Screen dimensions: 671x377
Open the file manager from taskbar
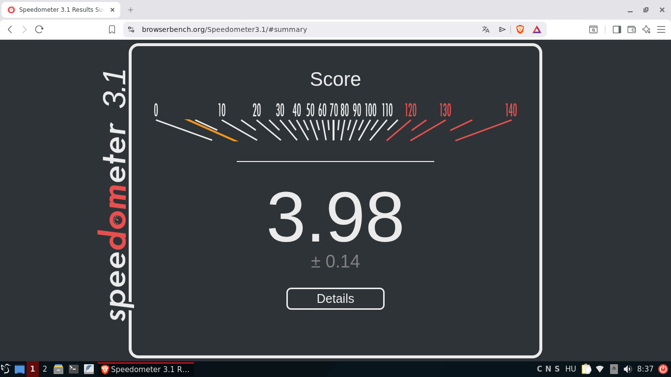(x=58, y=369)
